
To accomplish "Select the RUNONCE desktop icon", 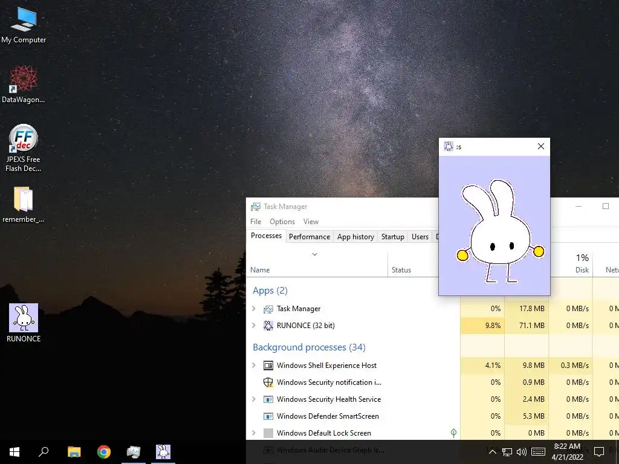I will click(x=24, y=323).
